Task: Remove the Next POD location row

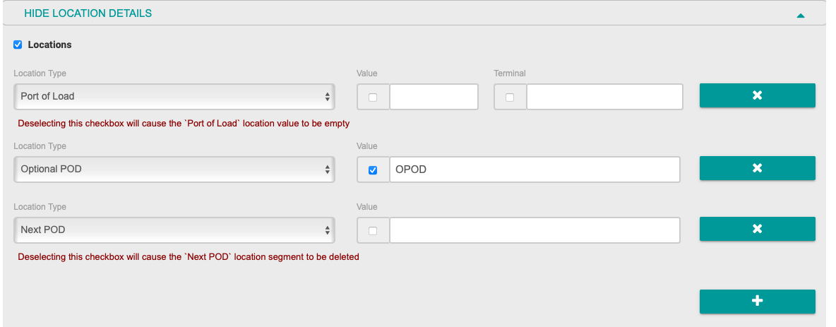Action: click(x=757, y=229)
